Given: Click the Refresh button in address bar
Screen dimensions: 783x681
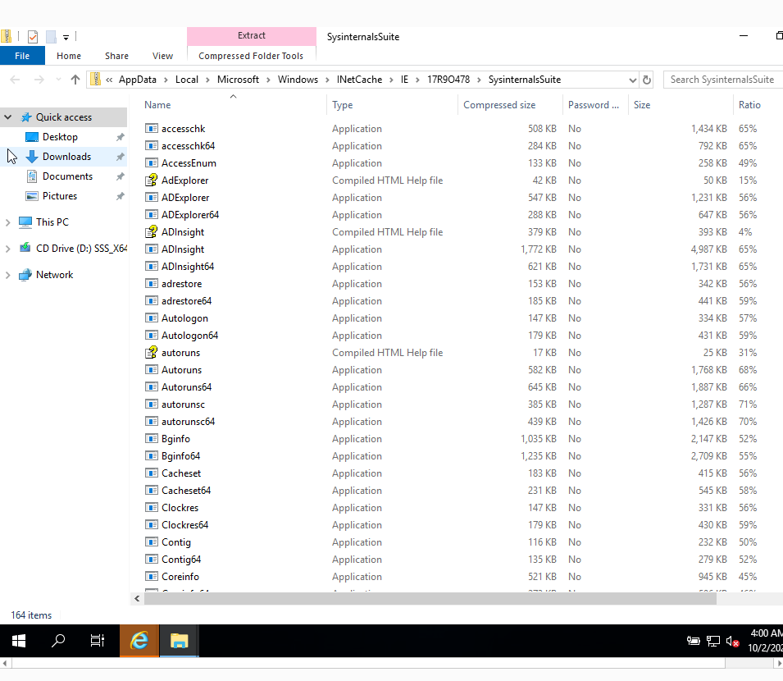Looking at the screenshot, I should [x=646, y=80].
